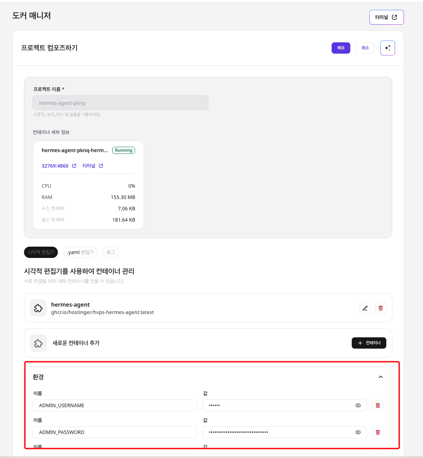Click the 환경 section title
Image resolution: width=423 pixels, height=458 pixels.
(38, 377)
